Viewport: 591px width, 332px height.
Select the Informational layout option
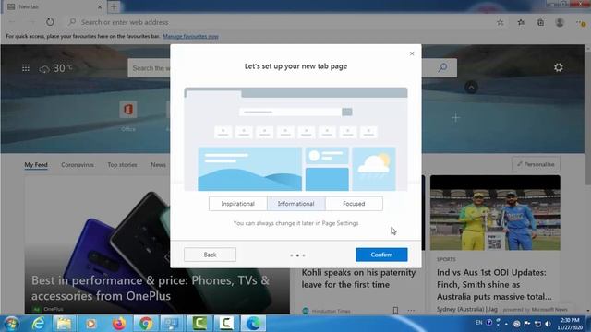[295, 204]
